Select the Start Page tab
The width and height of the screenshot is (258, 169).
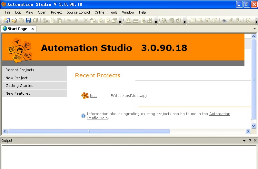17,29
